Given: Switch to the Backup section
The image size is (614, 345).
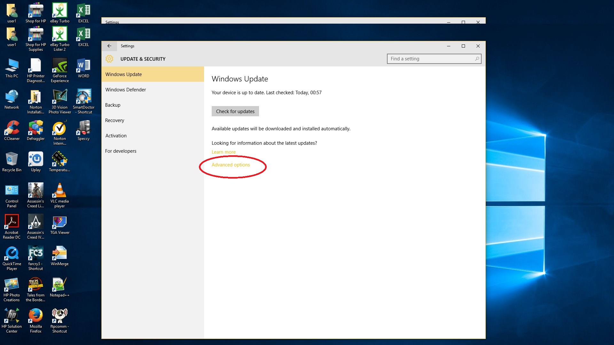Looking at the screenshot, I should point(153,105).
